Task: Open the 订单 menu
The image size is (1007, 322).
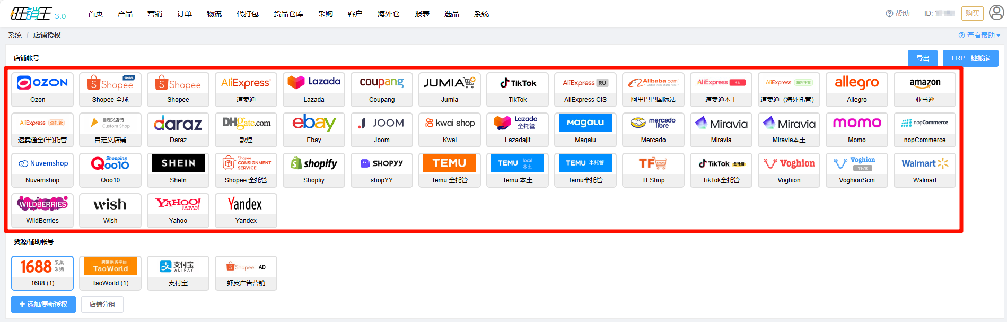Action: (185, 14)
